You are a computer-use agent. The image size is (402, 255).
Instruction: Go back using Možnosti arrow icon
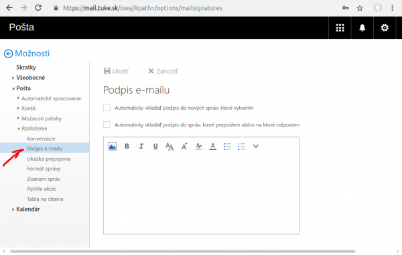point(8,54)
